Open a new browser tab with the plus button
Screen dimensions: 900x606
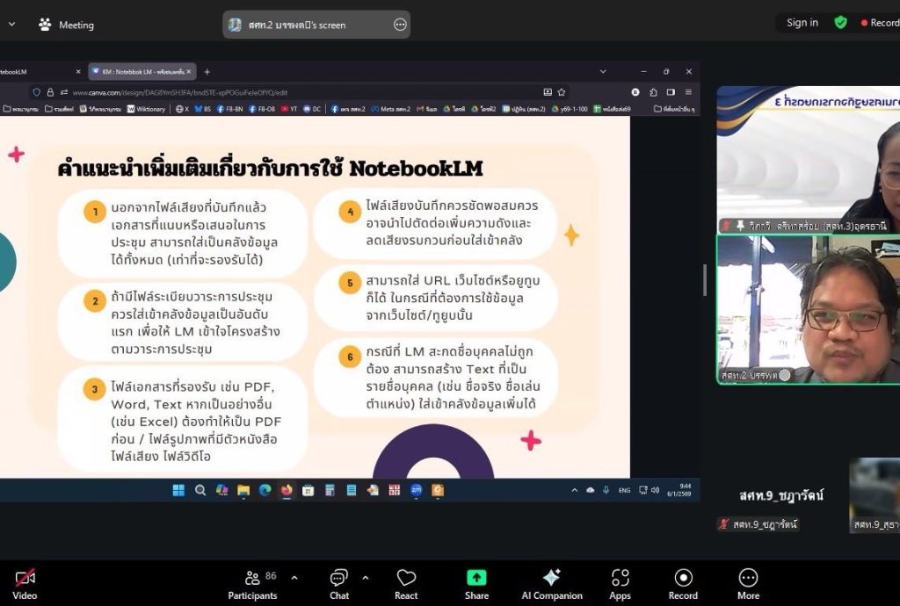click(x=207, y=72)
